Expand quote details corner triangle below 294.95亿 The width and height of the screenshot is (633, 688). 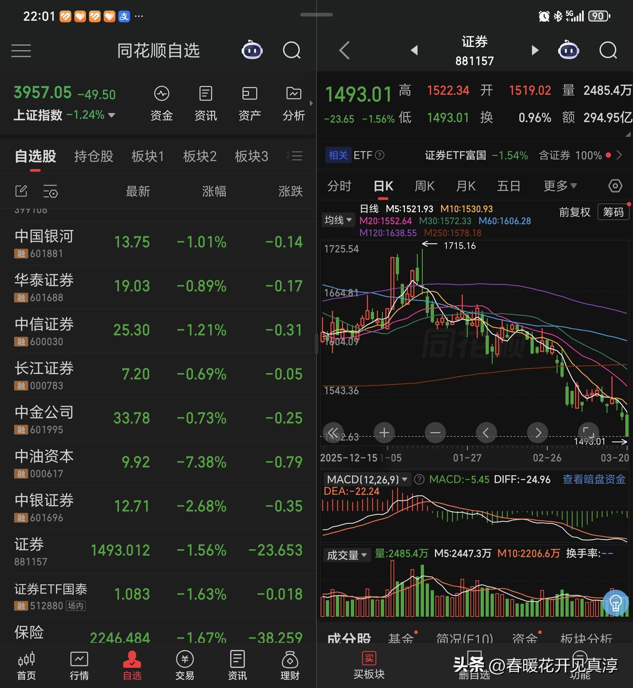coord(628,134)
